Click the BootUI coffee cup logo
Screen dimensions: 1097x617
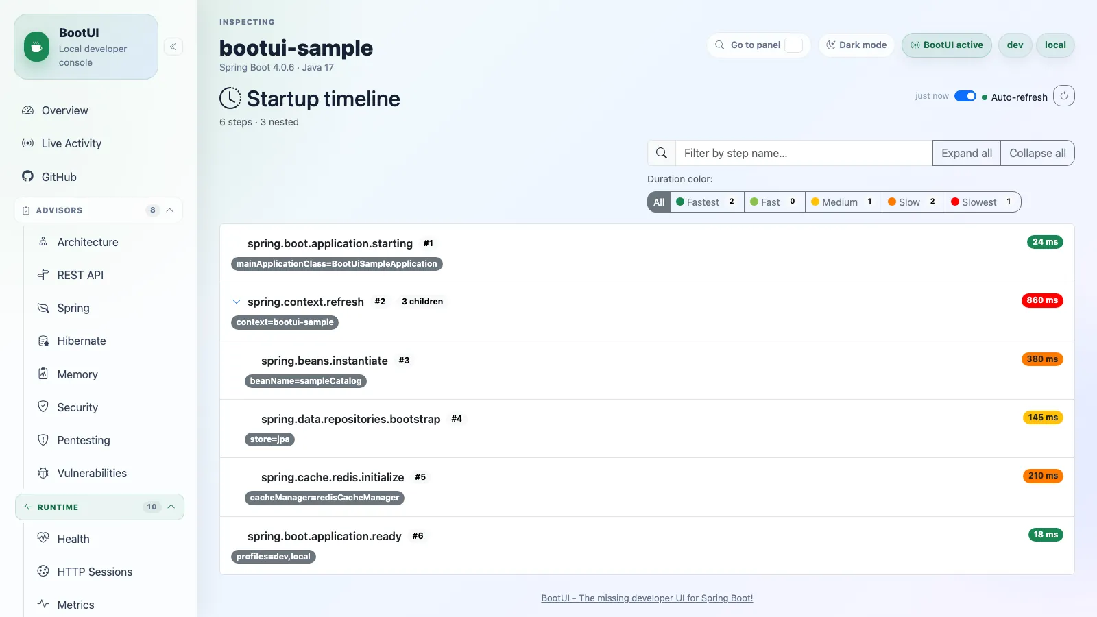(37, 47)
